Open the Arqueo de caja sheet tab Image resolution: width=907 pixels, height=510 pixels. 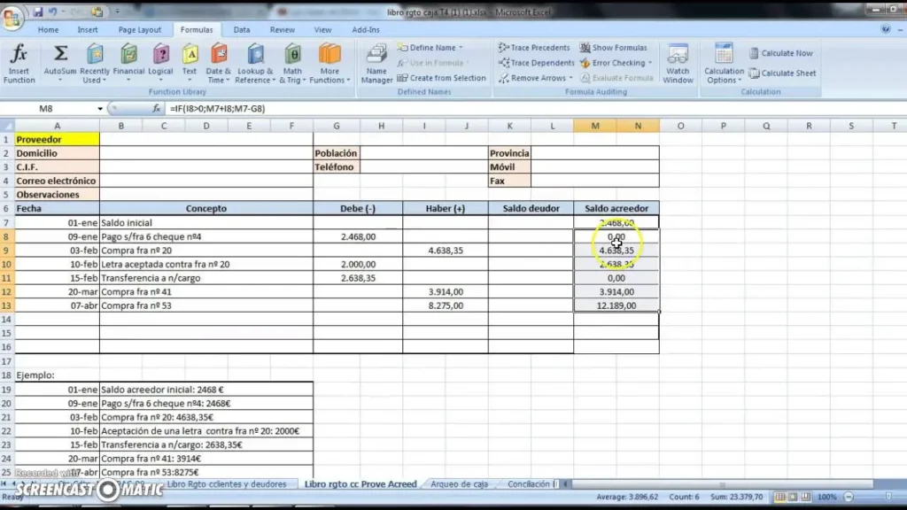(x=459, y=484)
